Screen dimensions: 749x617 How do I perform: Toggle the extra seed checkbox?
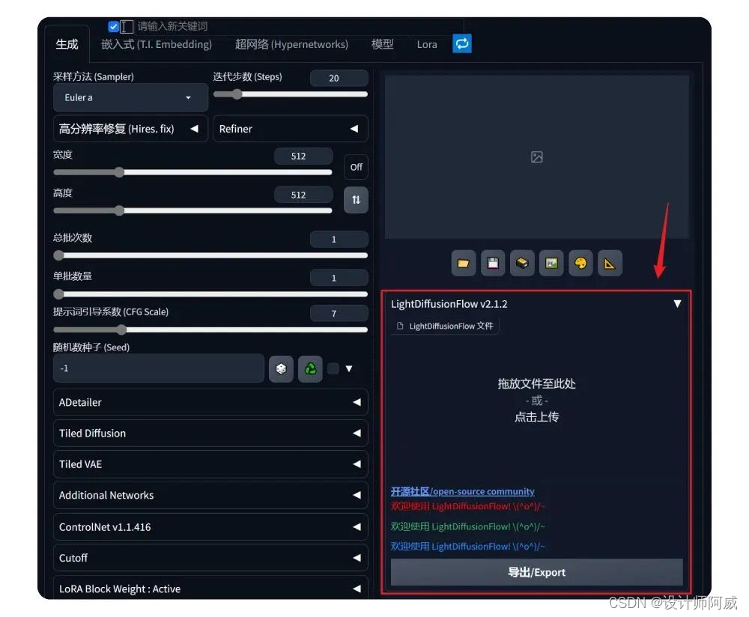[333, 368]
